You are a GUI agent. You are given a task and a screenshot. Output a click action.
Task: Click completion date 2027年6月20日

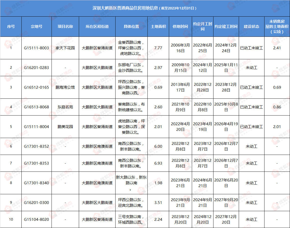(x=226, y=183)
